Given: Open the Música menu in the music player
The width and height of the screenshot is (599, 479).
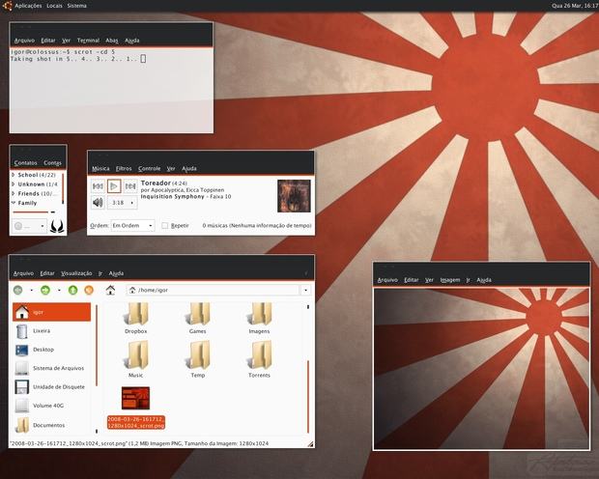Looking at the screenshot, I should [100, 168].
